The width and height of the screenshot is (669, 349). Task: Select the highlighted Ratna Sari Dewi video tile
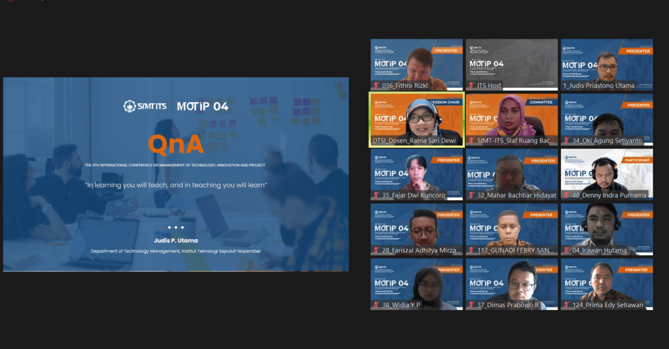click(417, 119)
